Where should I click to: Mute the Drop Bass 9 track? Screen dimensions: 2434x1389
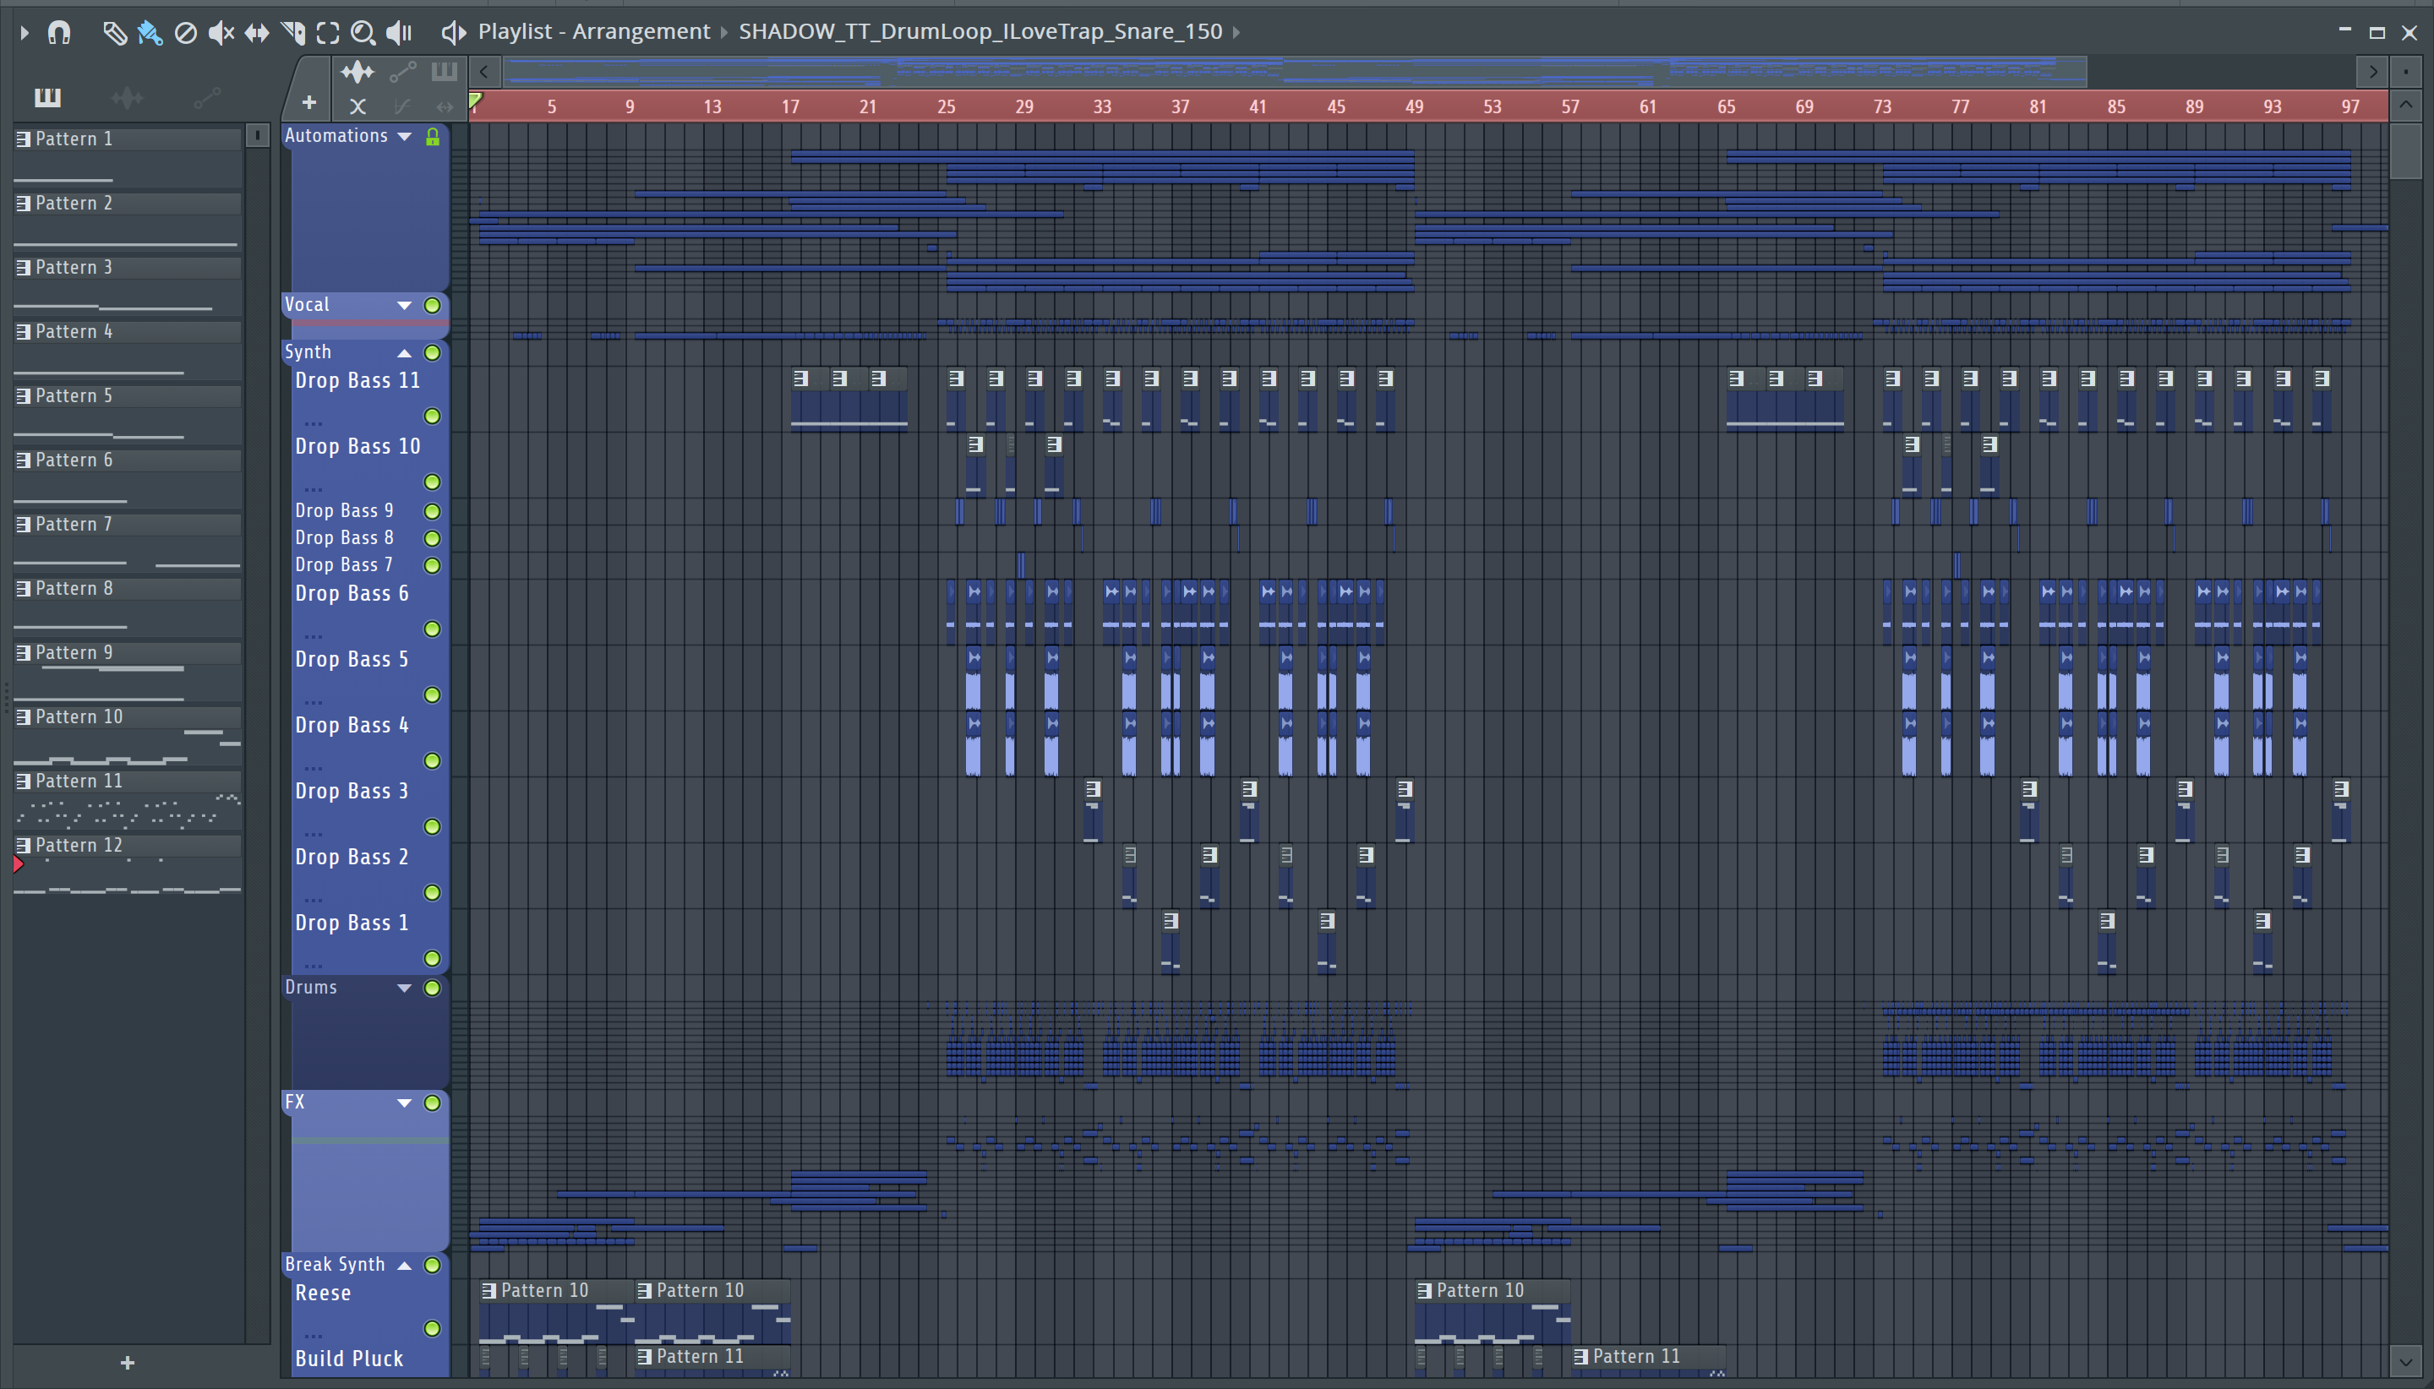tap(432, 511)
